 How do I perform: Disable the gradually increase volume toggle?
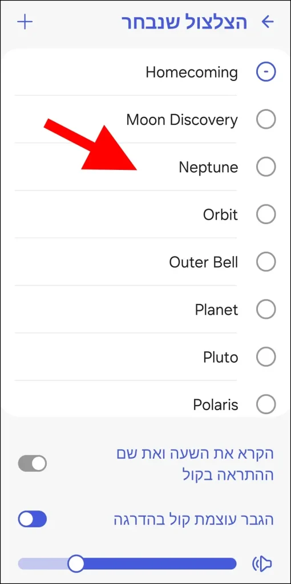click(33, 519)
